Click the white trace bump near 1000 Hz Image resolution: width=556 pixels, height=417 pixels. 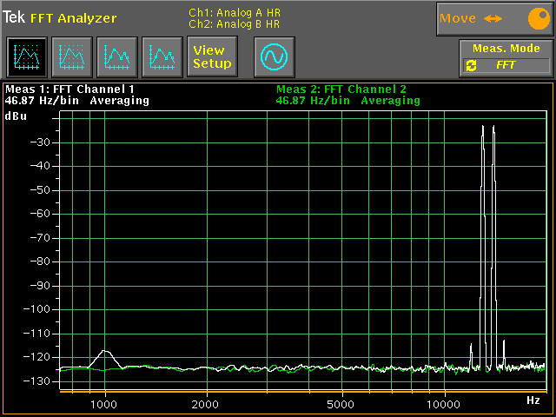pyautogui.click(x=105, y=352)
